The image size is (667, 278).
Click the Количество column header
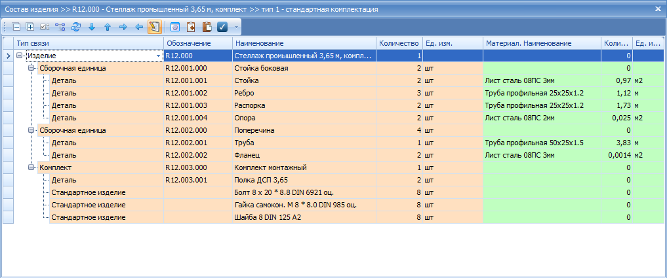(399, 43)
